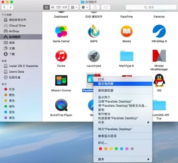The width and height of the screenshot is (178, 163).
Task: Apply blue tag dot in context menu
Action: tap(122, 149)
